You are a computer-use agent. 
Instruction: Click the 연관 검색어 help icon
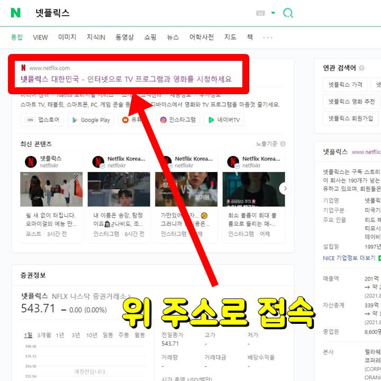pyautogui.click(x=361, y=68)
